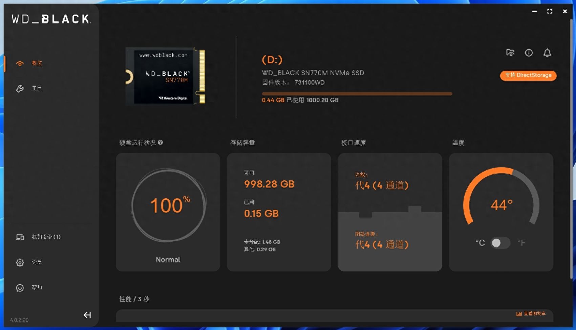Open the 帮助 help icon
576x330 pixels.
20,288
